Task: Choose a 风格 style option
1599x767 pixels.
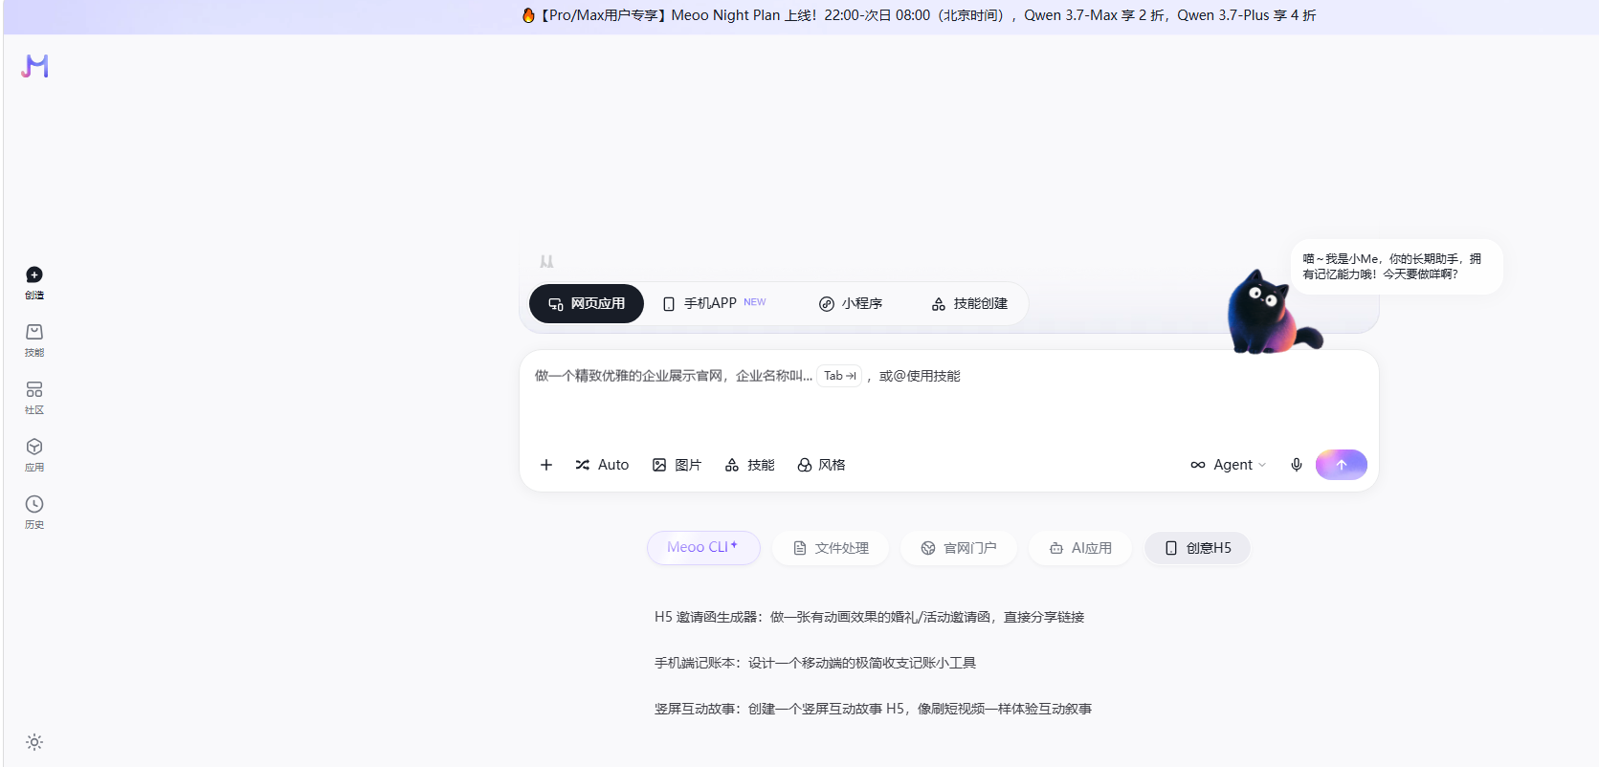Action: [x=822, y=465]
